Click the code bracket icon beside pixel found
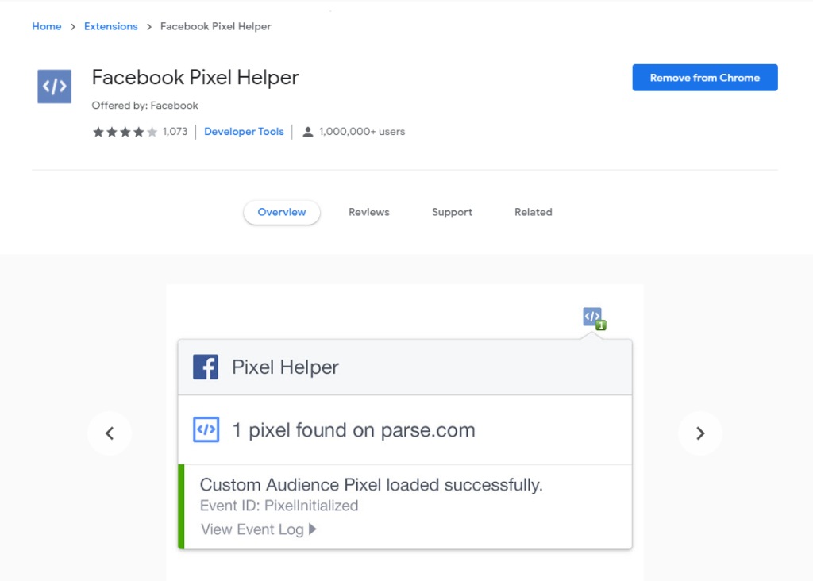This screenshot has height=581, width=813. pos(206,429)
